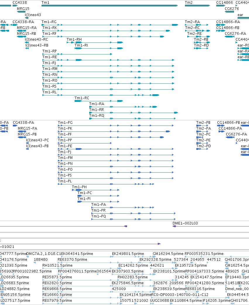
Task: Click cDNA RH02283.5prime
Action: pyautogui.click(x=133, y=277)
